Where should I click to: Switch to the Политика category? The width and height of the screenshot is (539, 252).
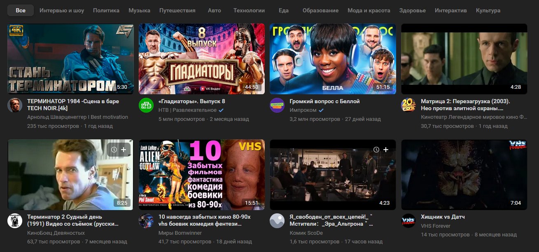point(106,10)
